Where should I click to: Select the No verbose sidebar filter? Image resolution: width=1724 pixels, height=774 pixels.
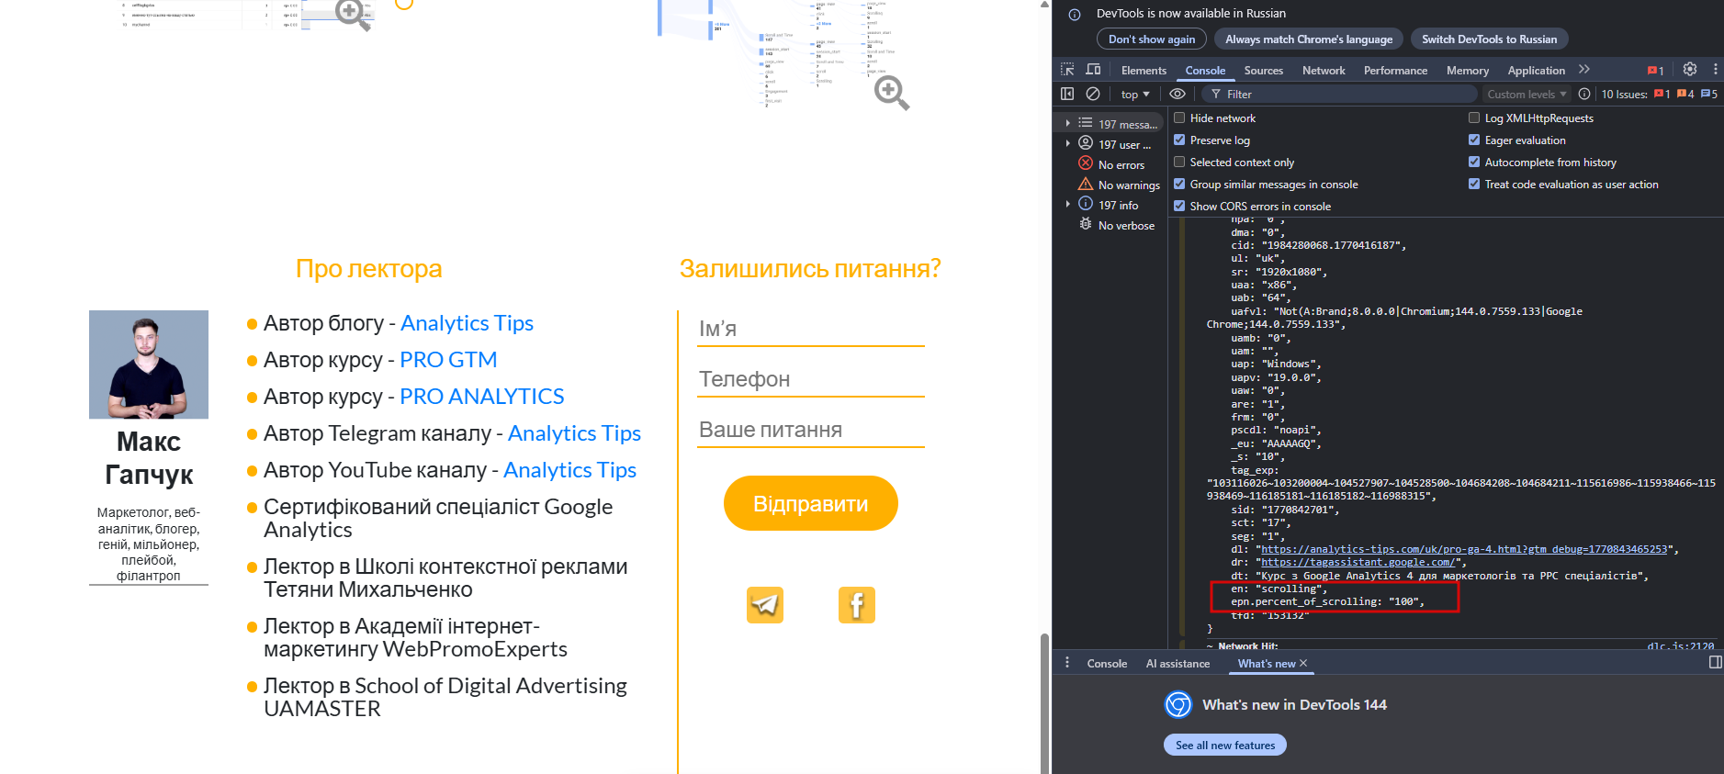tap(1117, 225)
